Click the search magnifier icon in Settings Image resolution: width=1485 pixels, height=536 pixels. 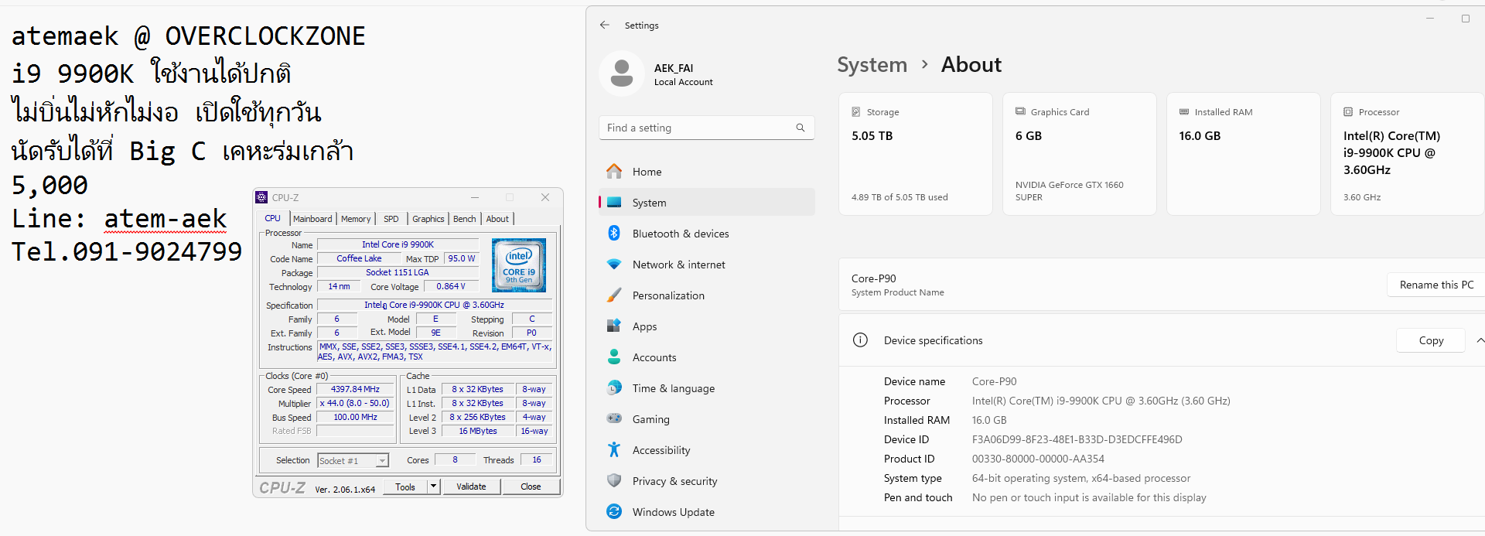[801, 128]
